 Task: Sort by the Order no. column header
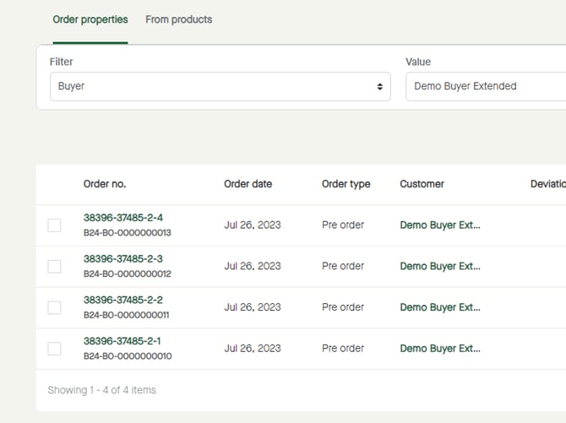pos(105,184)
